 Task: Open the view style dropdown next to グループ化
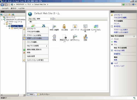click(54, 19)
